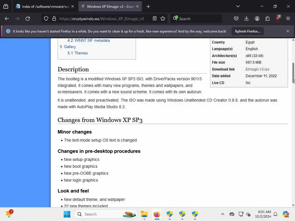This screenshot has height=221, width=295.
Task: Toggle Reader View for this page
Action: (155, 19)
